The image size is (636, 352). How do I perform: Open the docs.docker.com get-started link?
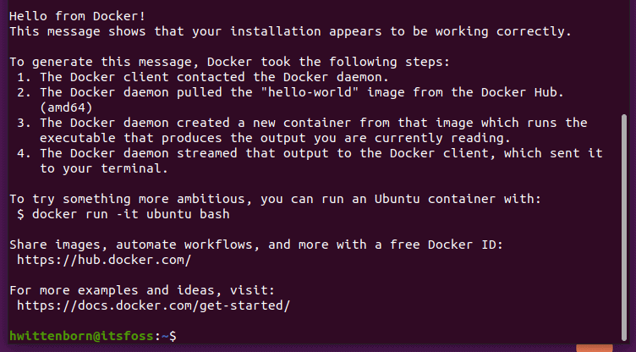153,305
